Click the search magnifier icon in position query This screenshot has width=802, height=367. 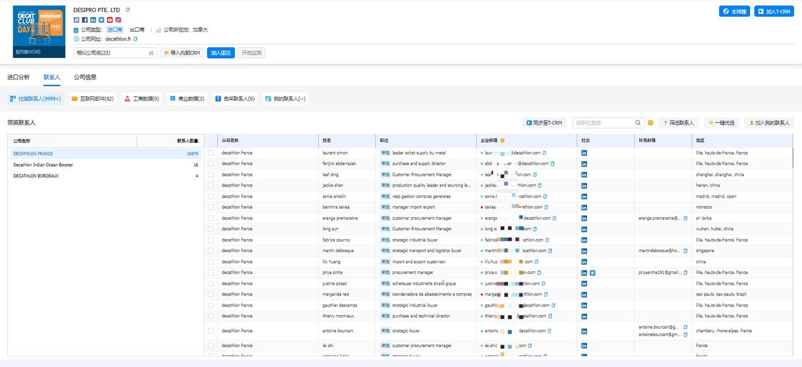point(638,123)
